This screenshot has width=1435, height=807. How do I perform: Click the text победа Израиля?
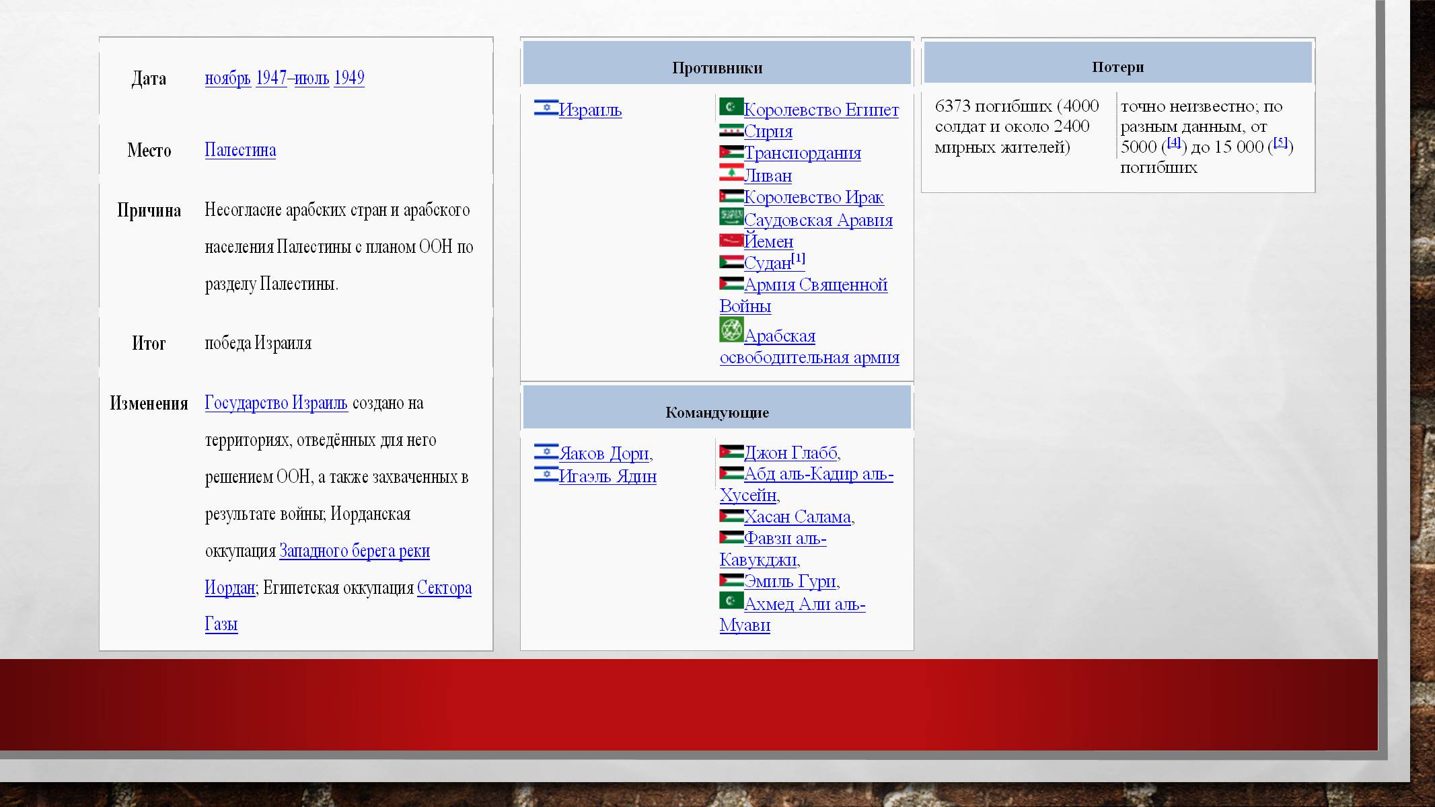258,343
